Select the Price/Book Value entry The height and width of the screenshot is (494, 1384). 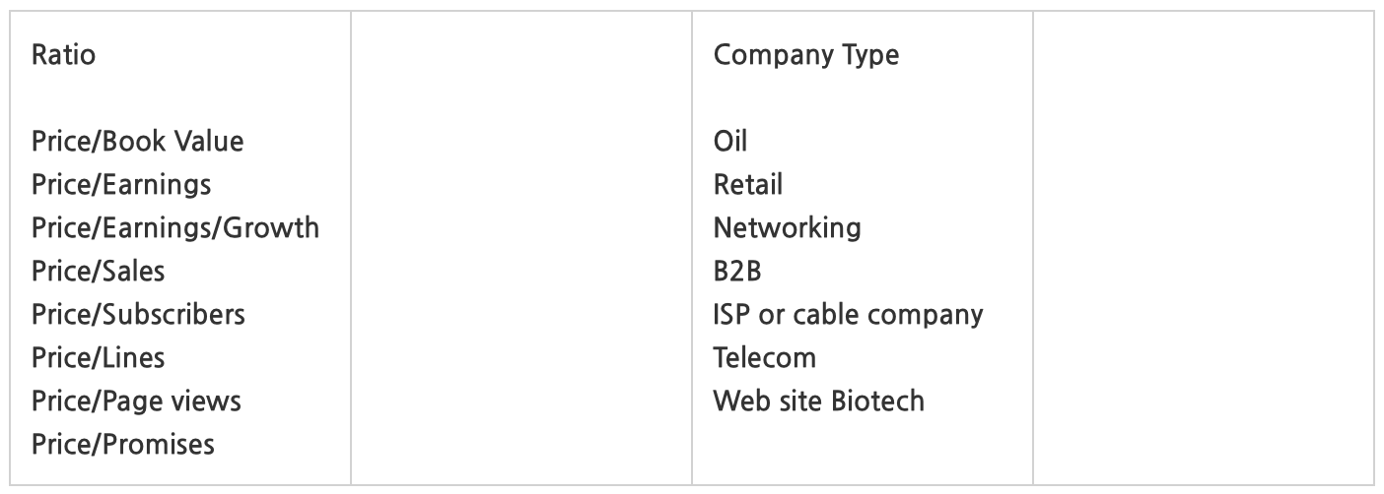tap(138, 142)
